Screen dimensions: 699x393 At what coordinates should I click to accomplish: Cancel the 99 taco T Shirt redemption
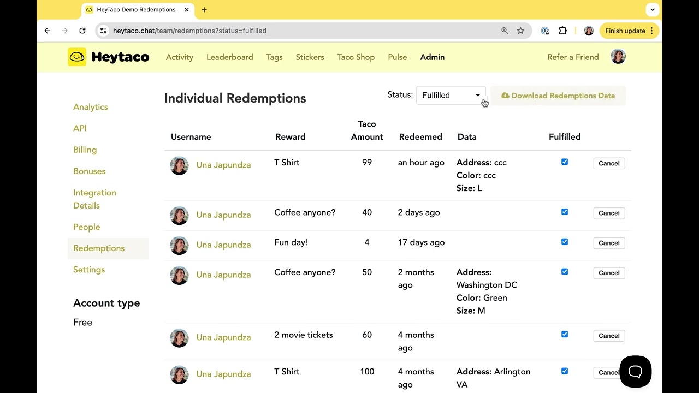609,163
